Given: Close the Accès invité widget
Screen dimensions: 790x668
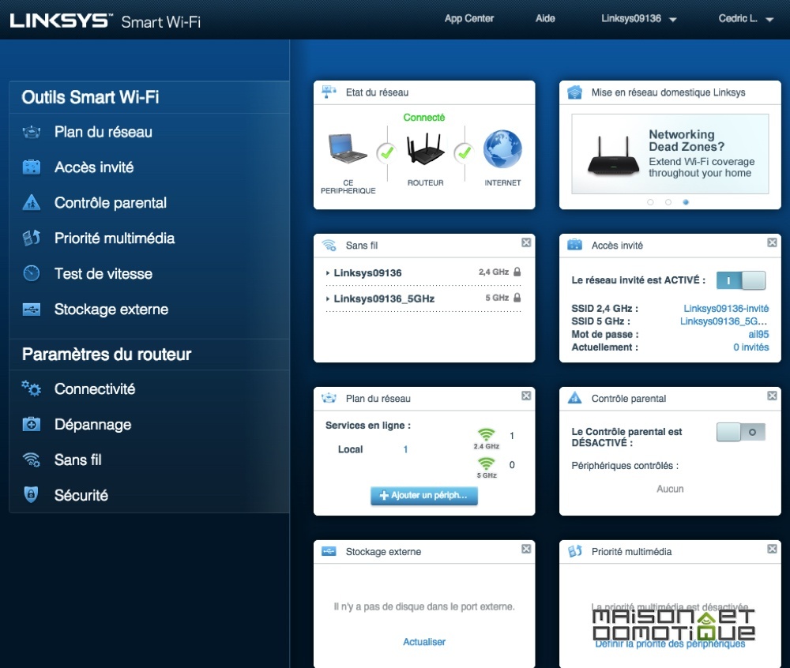Looking at the screenshot, I should pos(772,242).
